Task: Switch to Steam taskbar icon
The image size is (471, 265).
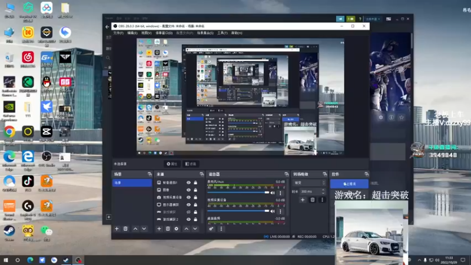Action: (x=66, y=260)
